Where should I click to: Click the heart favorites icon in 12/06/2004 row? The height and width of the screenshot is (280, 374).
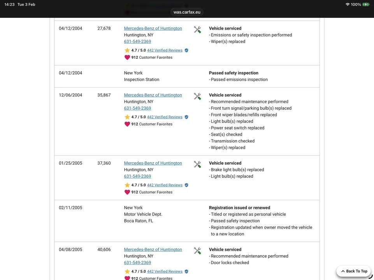tap(127, 124)
